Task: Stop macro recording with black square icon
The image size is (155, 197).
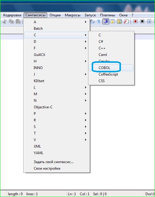Action: pyautogui.click(x=142, y=21)
